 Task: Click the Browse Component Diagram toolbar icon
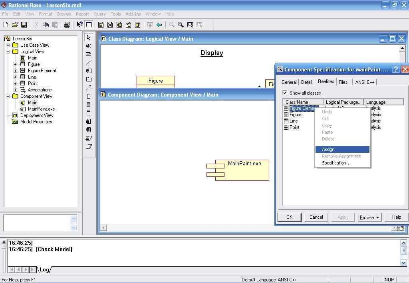[x=119, y=25]
